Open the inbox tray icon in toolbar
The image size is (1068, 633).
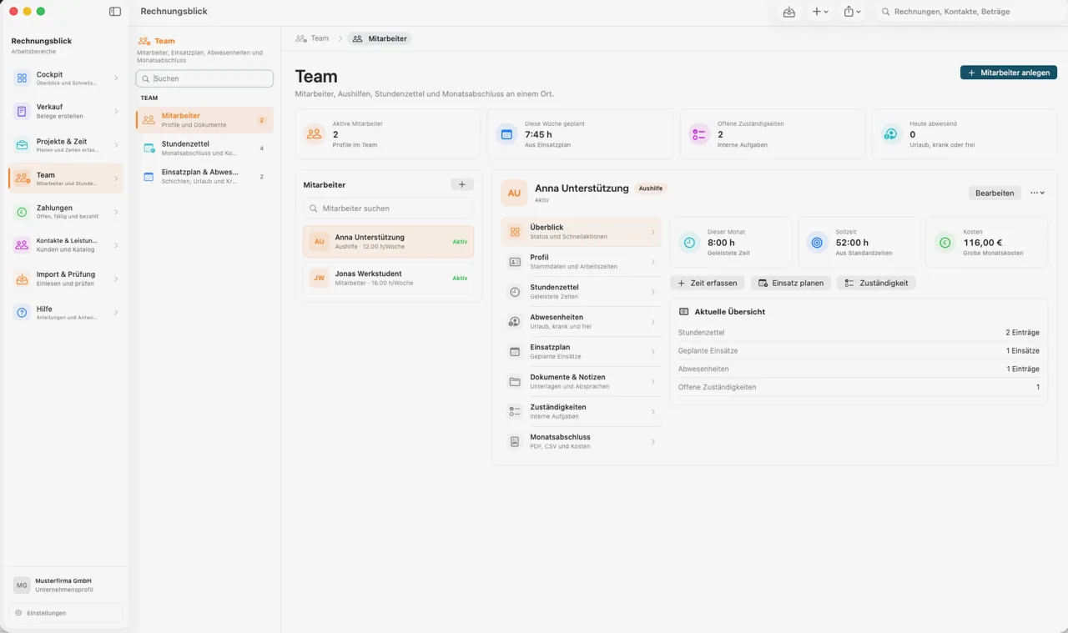click(788, 12)
